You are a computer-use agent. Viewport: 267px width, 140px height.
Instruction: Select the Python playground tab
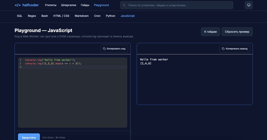click(111, 16)
